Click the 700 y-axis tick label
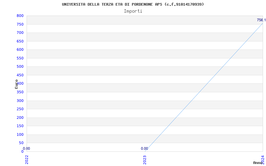This screenshot has height=166, width=266. pyautogui.click(x=20, y=33)
